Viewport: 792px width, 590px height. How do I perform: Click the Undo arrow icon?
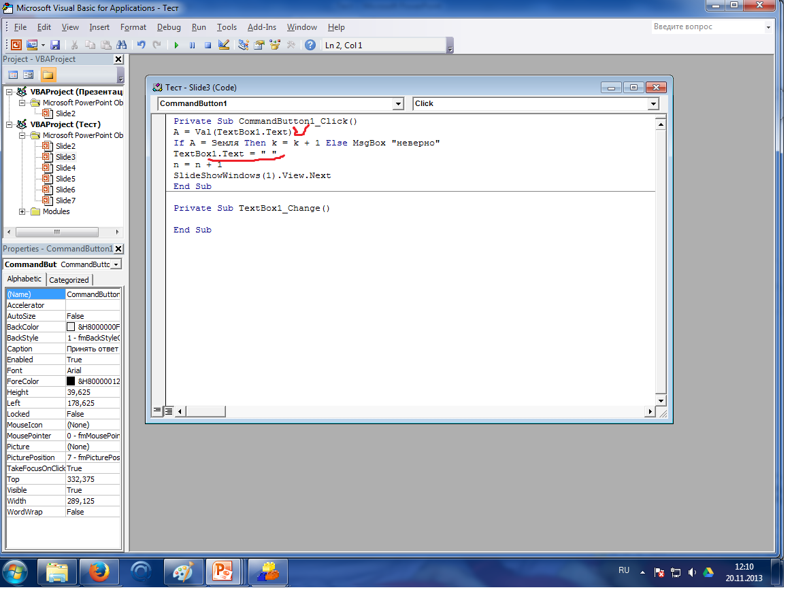(141, 45)
